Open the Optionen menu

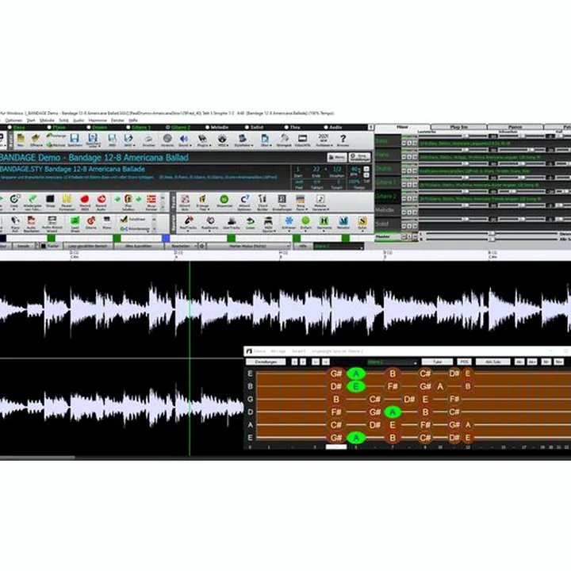13,121
